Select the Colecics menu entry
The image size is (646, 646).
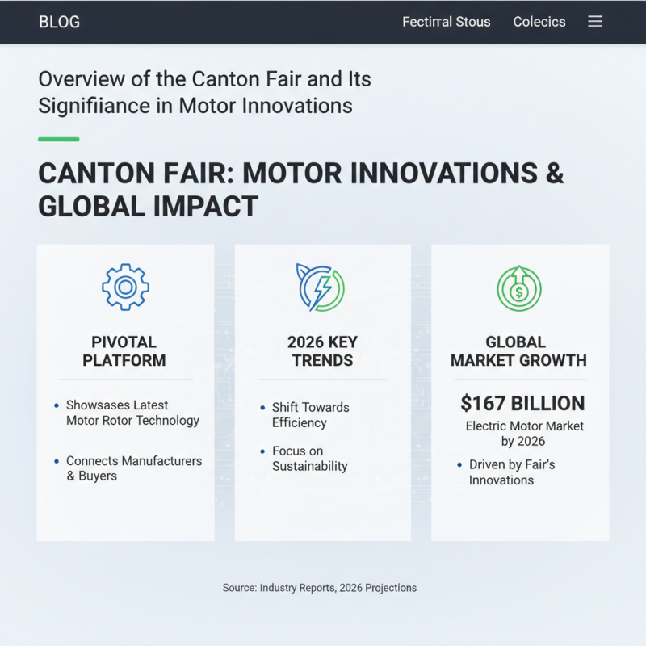[x=539, y=22]
